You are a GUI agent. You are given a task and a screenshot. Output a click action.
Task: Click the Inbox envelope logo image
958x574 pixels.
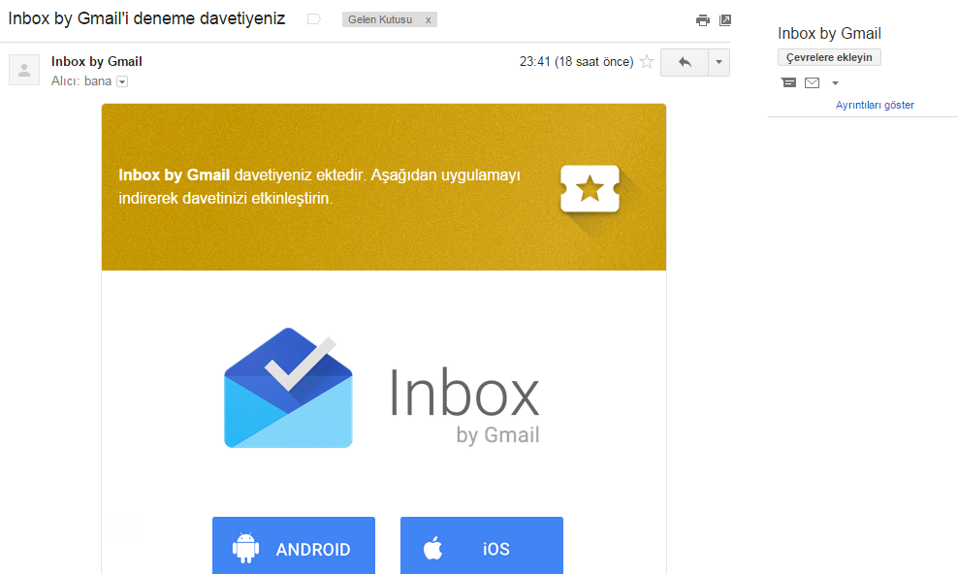coord(288,390)
